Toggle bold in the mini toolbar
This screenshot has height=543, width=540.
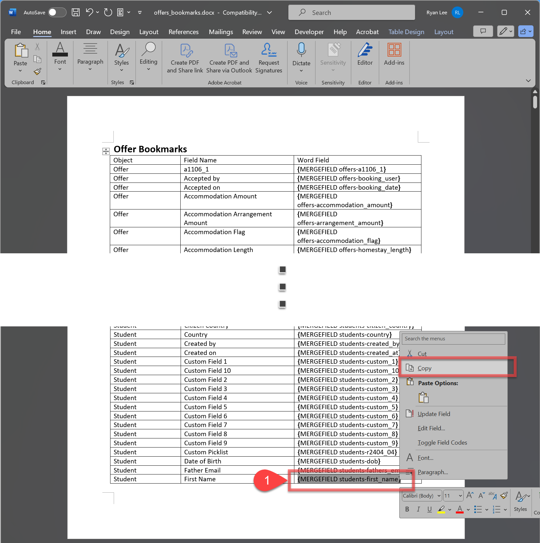tap(407, 509)
